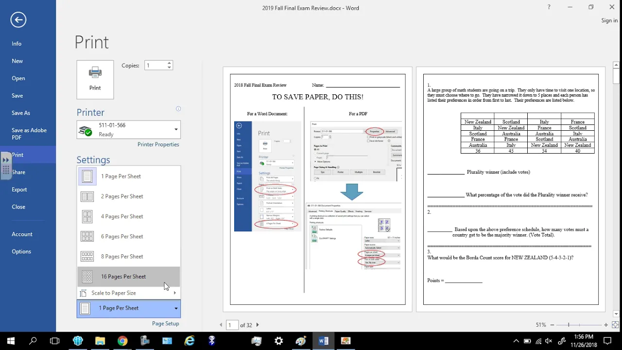Go to the previous preview page
Viewport: 622px width, 350px height.
(221, 325)
